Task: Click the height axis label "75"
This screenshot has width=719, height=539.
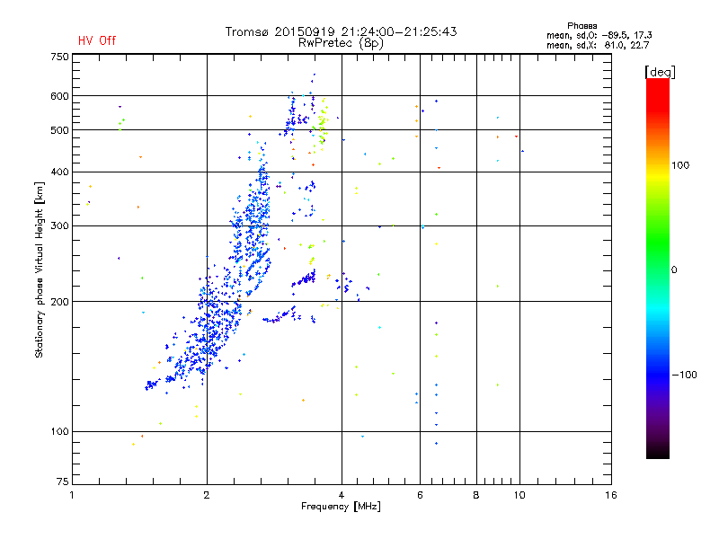Action: click(x=63, y=482)
